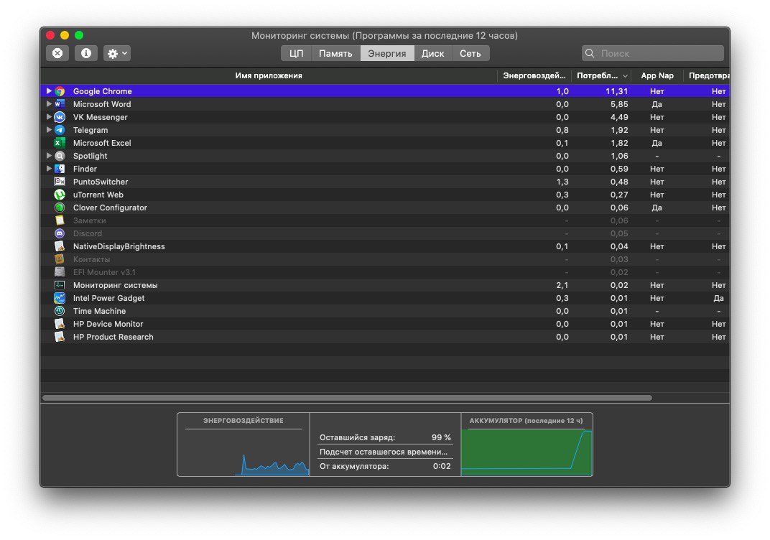Screen dimensions: 770x540
Task: Click the От аккумулятора 0:02 value
Action: coord(442,466)
